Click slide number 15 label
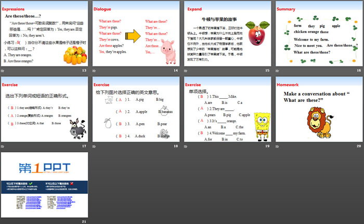 click(x=267, y=70)
